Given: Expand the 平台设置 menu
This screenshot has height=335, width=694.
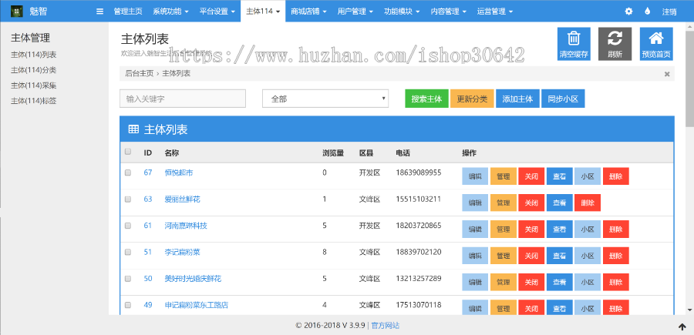Looking at the screenshot, I should coord(217,12).
